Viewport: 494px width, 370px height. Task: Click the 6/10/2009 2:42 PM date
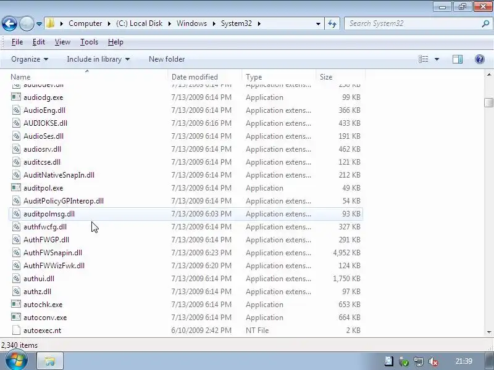point(201,331)
